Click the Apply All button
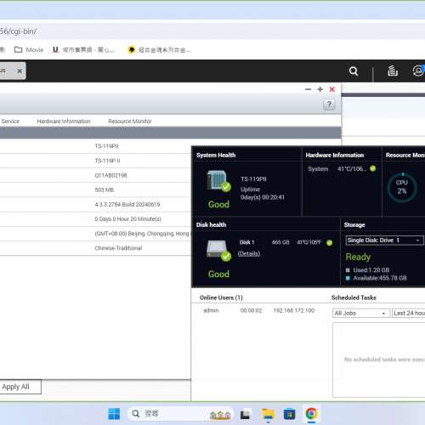The width and height of the screenshot is (425, 425). 20,387
